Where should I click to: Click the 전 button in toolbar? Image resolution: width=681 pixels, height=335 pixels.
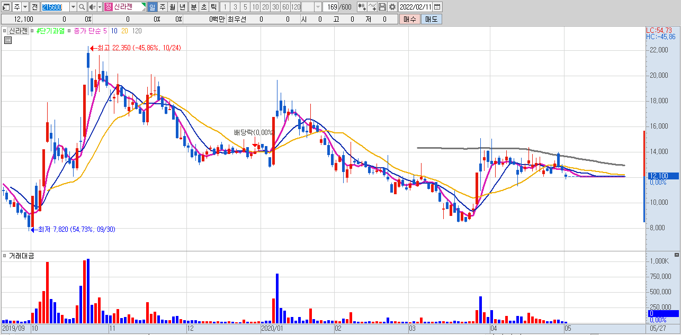(x=35, y=7)
